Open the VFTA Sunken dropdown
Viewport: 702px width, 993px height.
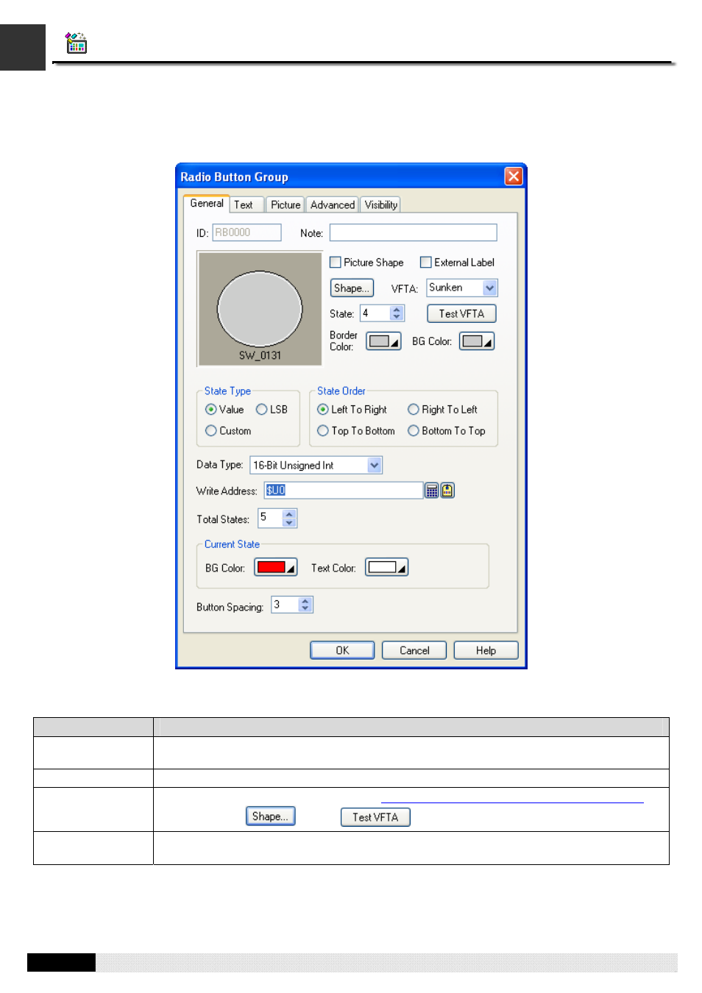(x=490, y=288)
